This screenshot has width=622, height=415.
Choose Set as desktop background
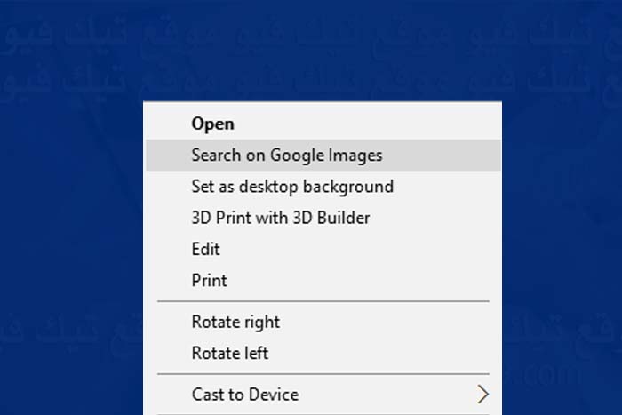click(x=323, y=187)
